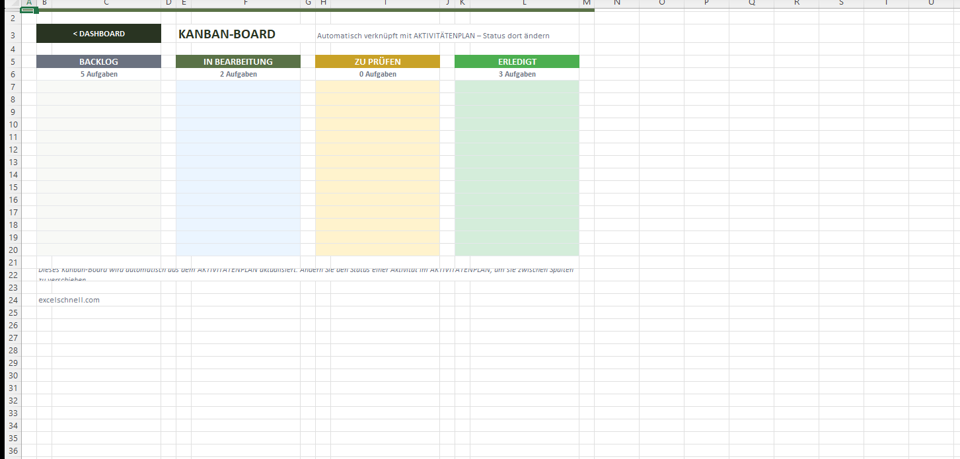Click the ZU PRÜFEN header cell
960x459 pixels.
pyautogui.click(x=377, y=61)
